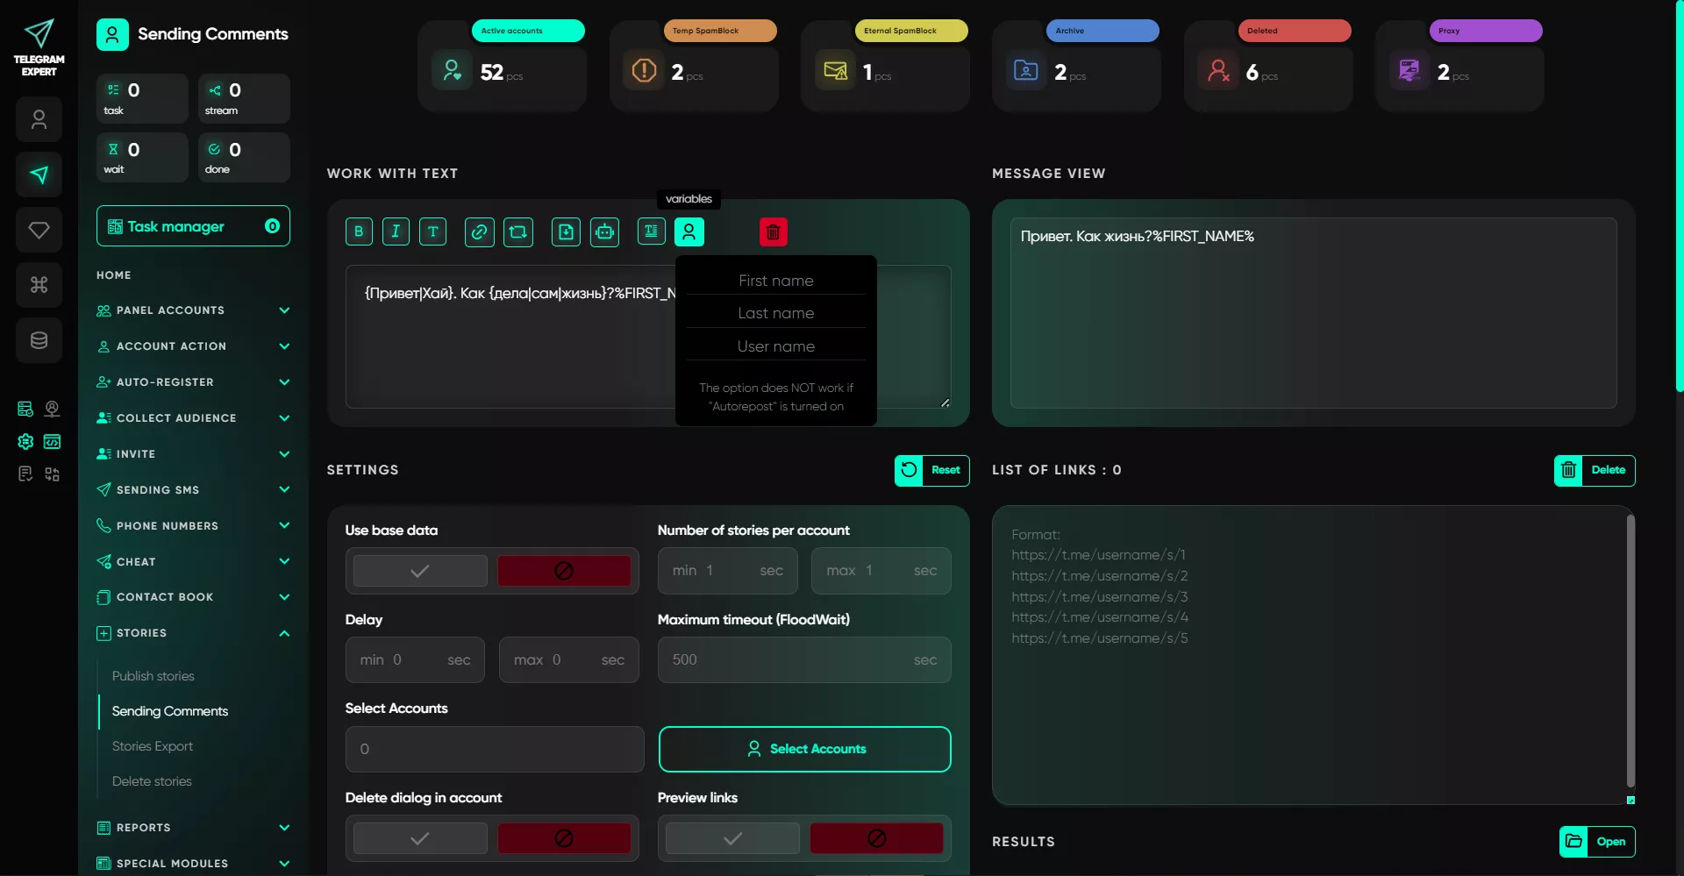Click the text template toolbar icon
This screenshot has width=1684, height=876.
tap(651, 231)
